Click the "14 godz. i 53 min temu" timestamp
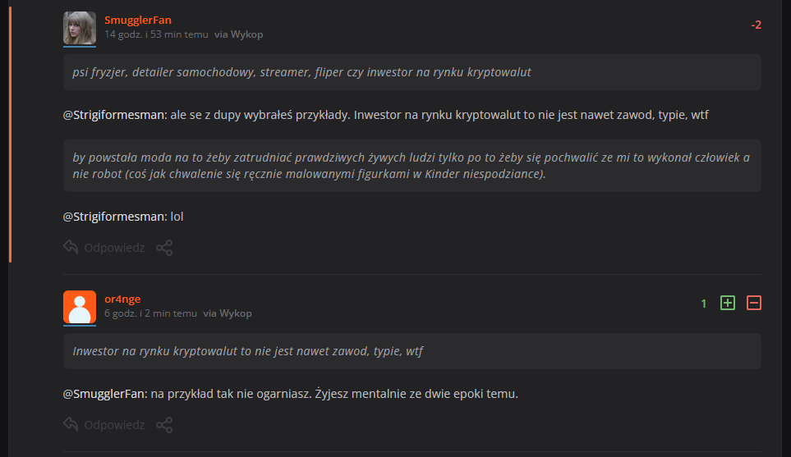Image resolution: width=791 pixels, height=457 pixels. pos(155,35)
